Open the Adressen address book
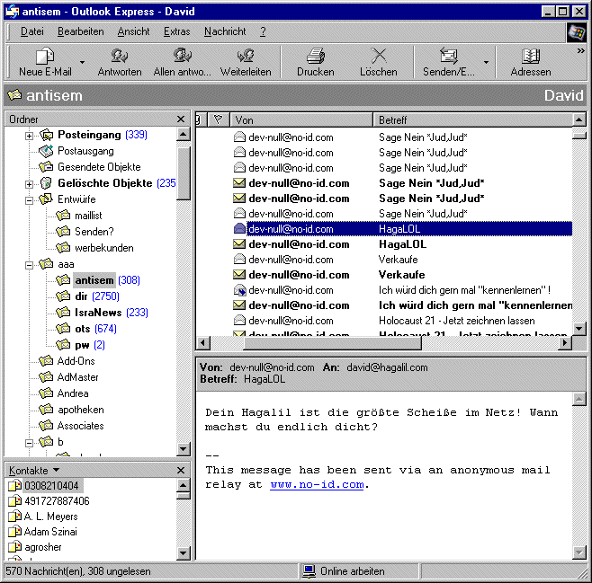 [531, 57]
